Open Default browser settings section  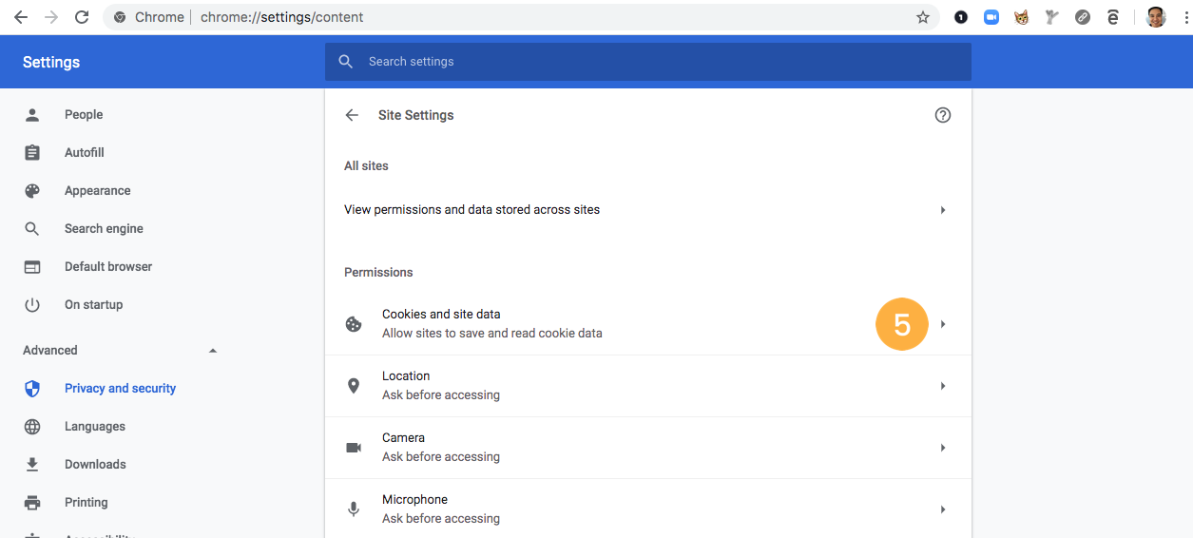108,266
